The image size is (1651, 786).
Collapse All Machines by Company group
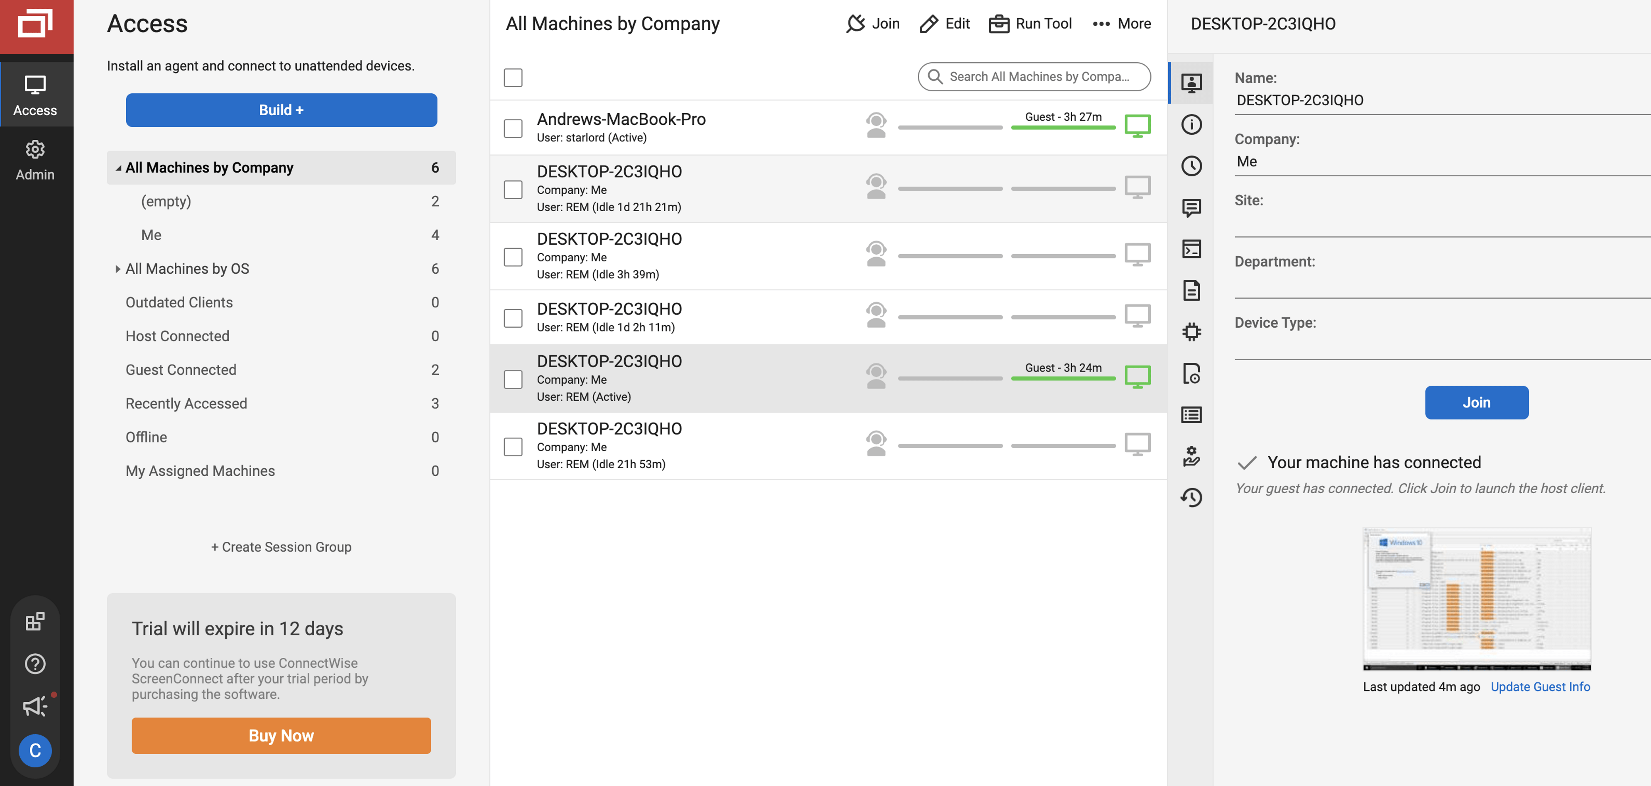pyautogui.click(x=118, y=168)
